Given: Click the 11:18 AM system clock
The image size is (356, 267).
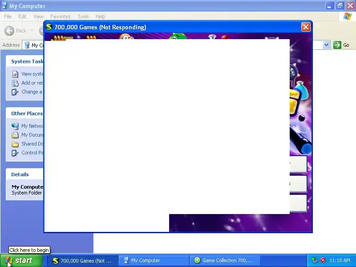Looking at the screenshot, I should [340, 260].
